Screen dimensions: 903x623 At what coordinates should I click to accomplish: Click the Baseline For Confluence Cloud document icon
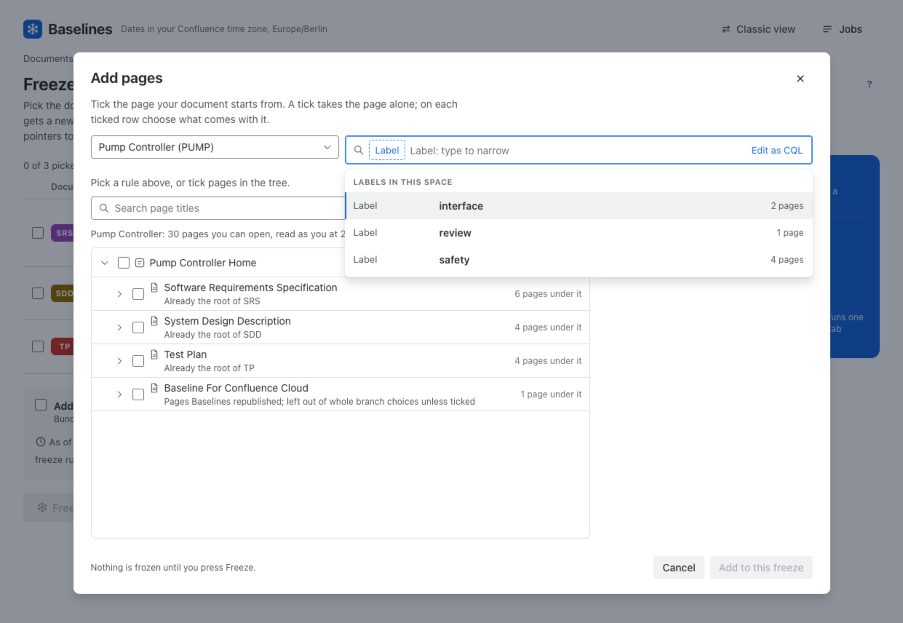pyautogui.click(x=155, y=388)
